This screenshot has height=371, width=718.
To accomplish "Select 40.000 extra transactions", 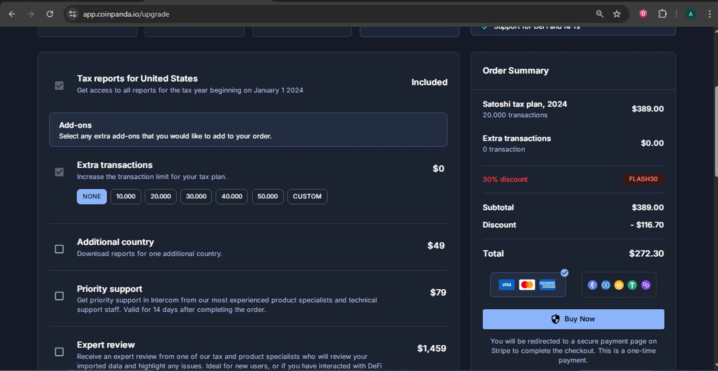I will [232, 196].
